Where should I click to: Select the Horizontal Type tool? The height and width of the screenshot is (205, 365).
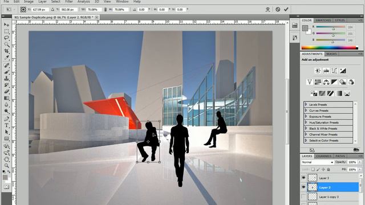point(6,125)
